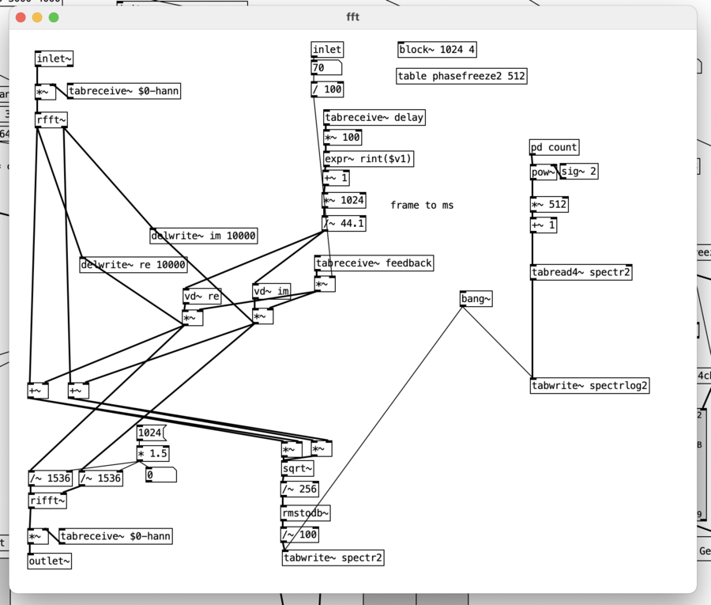Viewport: 711px width, 605px height.
Task: Click the /~ 100 object
Action: [x=299, y=535]
